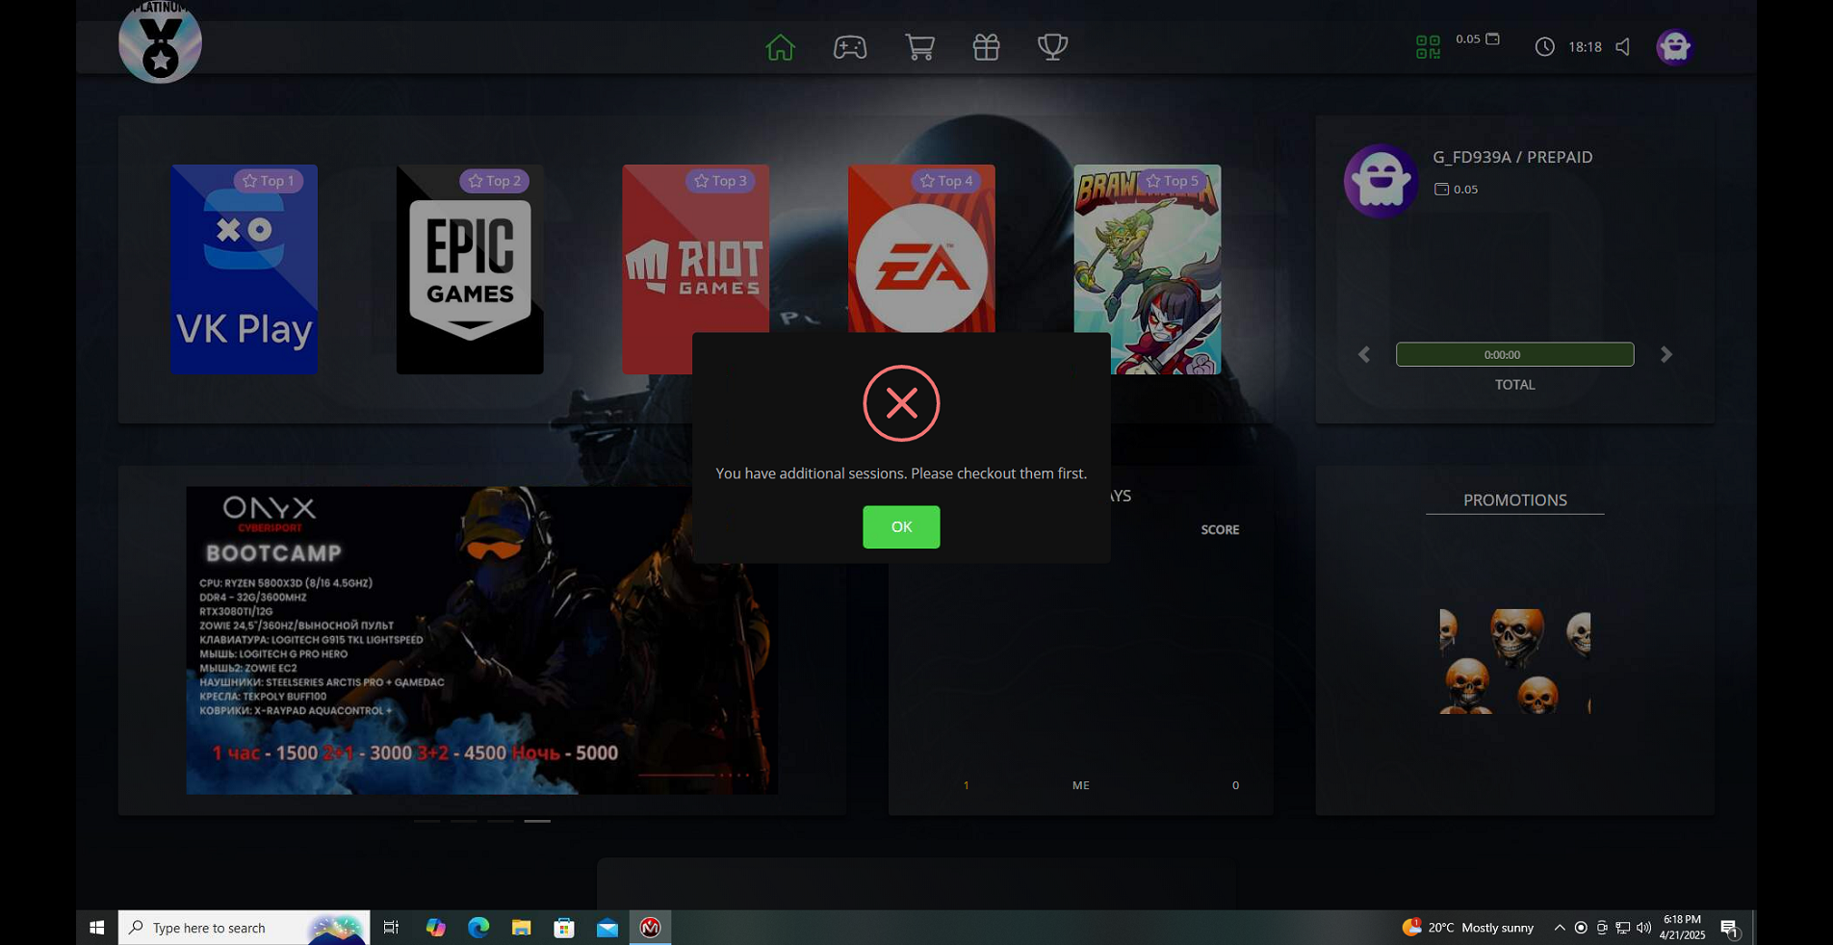1833x945 pixels.
Task: Click the gift box icon
Action: click(986, 47)
